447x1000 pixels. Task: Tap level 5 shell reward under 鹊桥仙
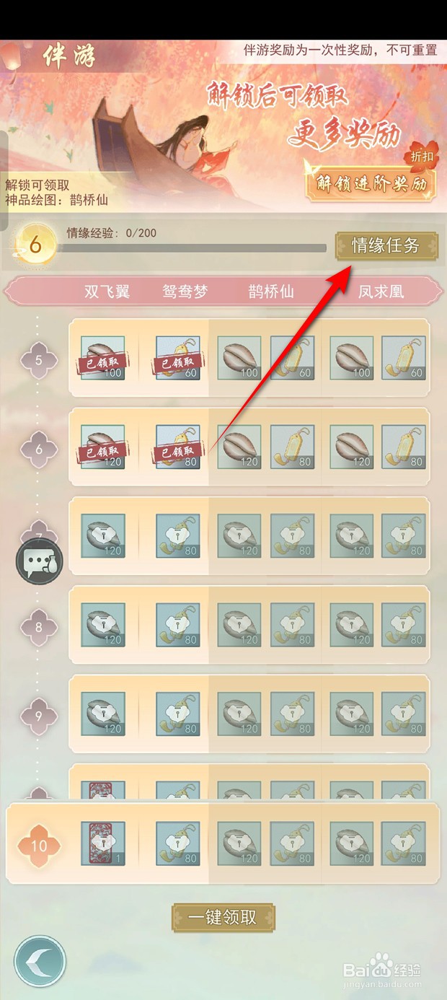(x=239, y=358)
